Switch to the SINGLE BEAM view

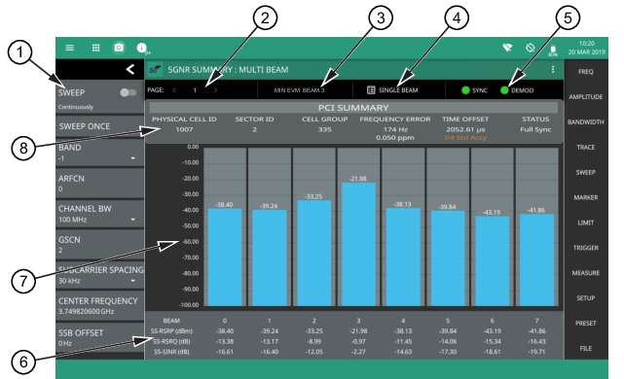click(392, 90)
